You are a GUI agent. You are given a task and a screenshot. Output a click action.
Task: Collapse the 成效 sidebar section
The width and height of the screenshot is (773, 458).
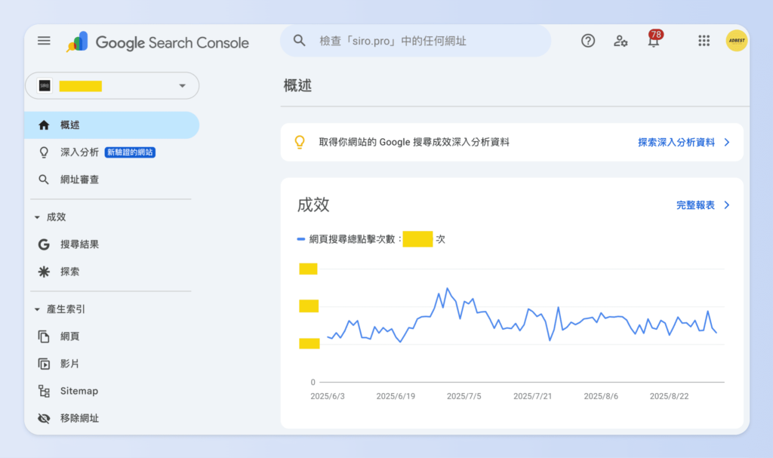coord(38,217)
